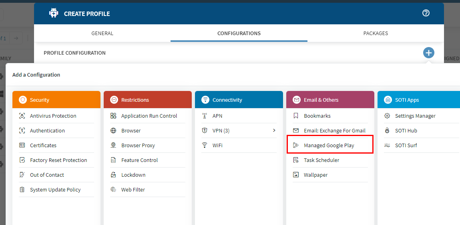
Task: Click the Settings Manager gear icon
Action: (x=387, y=116)
